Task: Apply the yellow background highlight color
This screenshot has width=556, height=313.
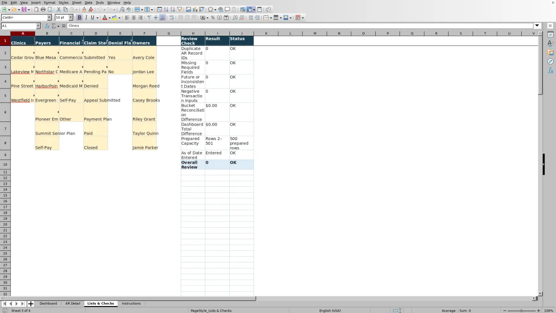Action: (x=114, y=18)
